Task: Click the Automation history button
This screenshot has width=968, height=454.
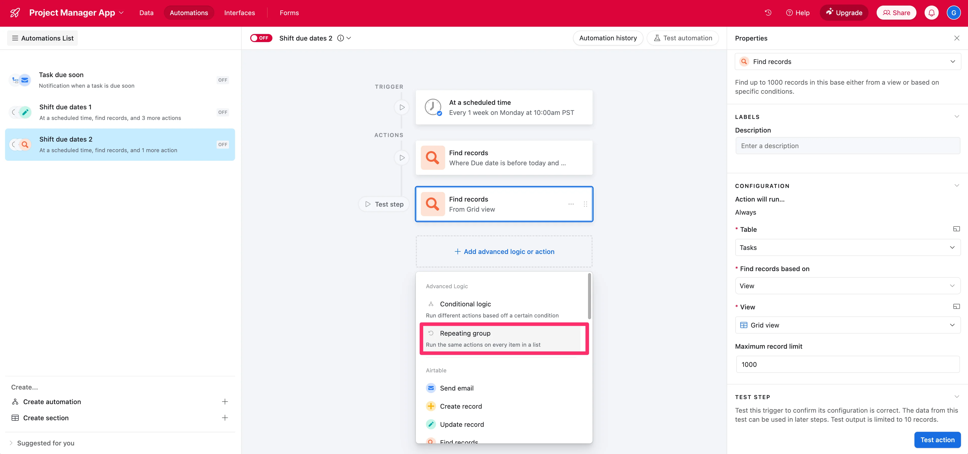Action: coord(608,38)
